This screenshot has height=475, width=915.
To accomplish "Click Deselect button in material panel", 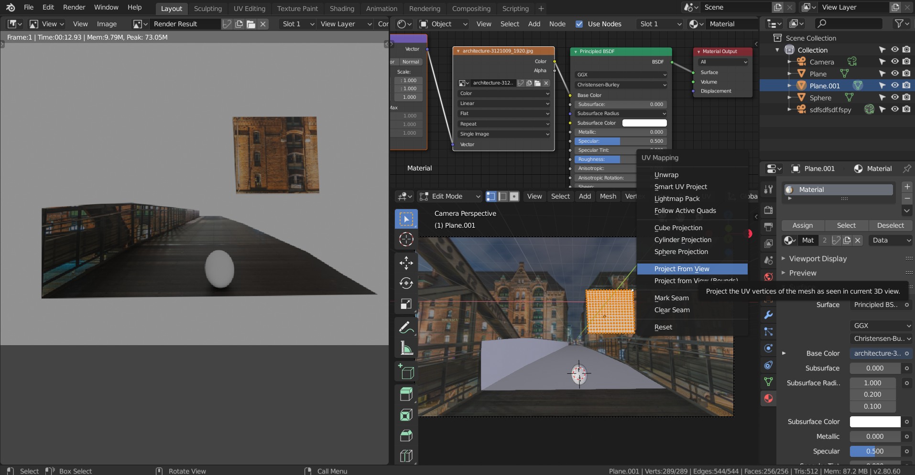I will (x=890, y=225).
